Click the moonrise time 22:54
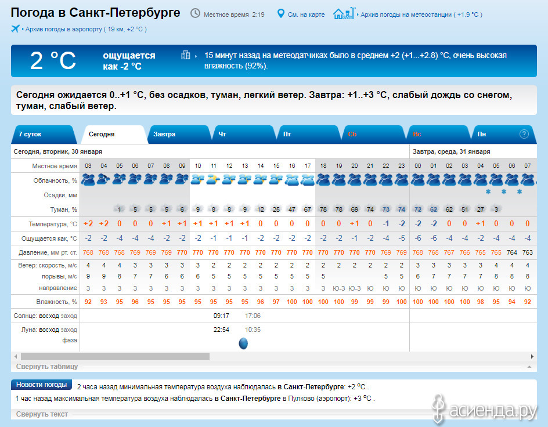The height and width of the screenshot is (427, 548). 221,330
